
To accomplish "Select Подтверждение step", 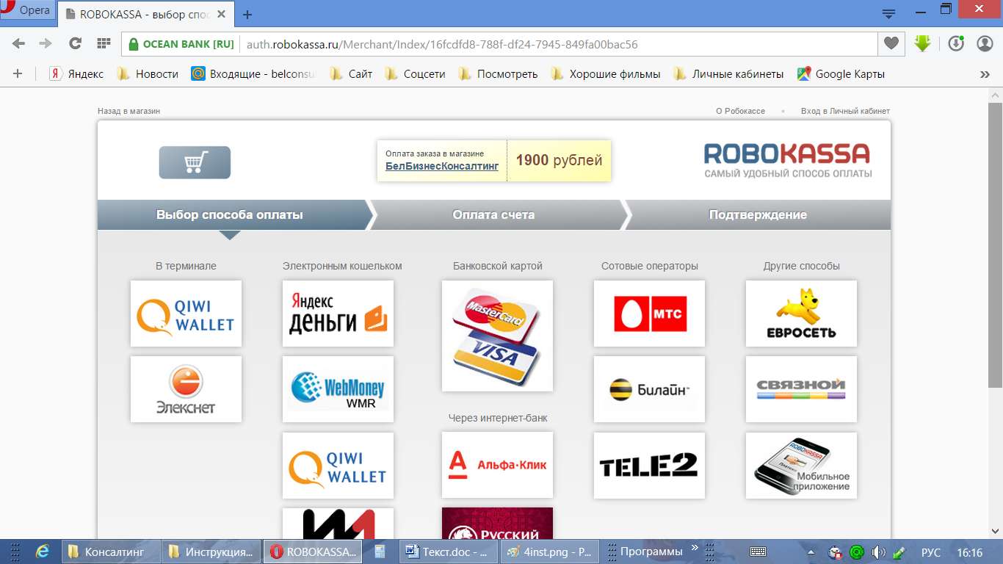I will point(758,215).
